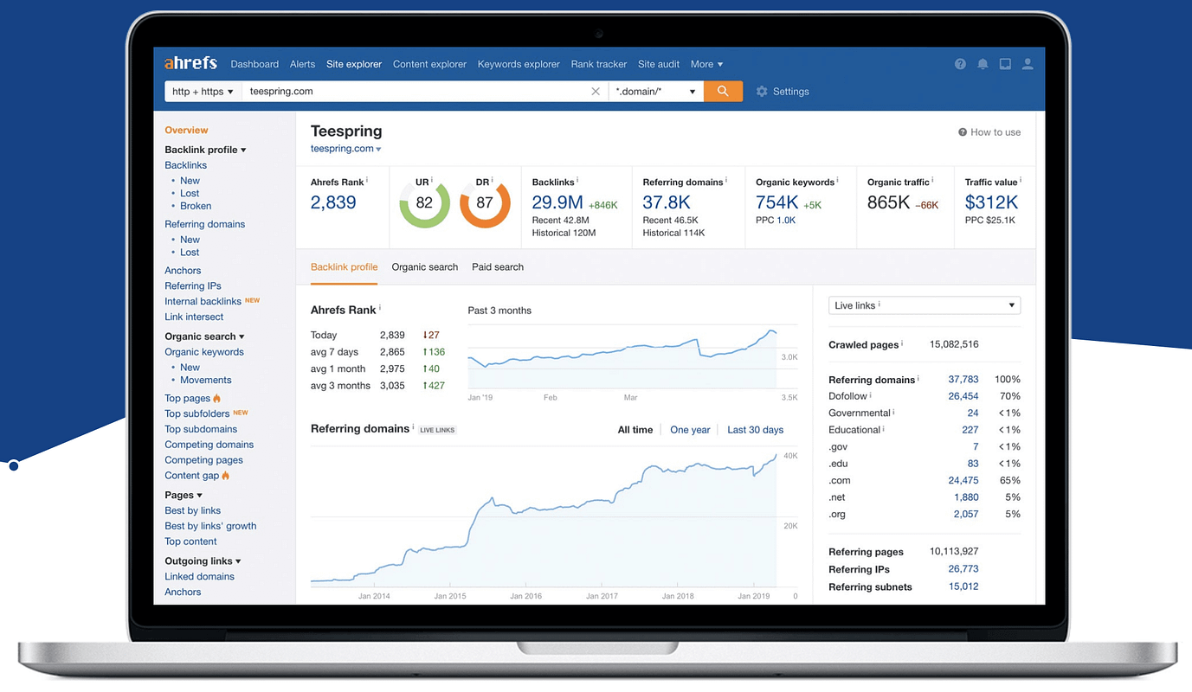Viewport: 1192px width, 692px height.
Task: Select All time range for Referring domains
Action: 635,430
